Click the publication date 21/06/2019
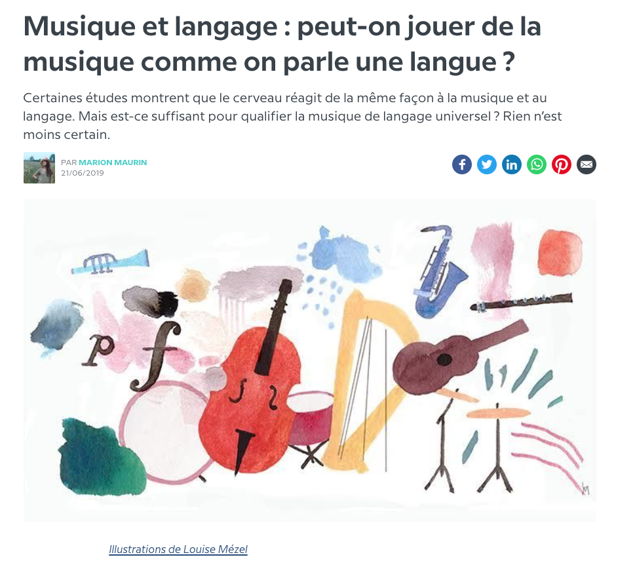This screenshot has width=635, height=574. click(x=82, y=173)
